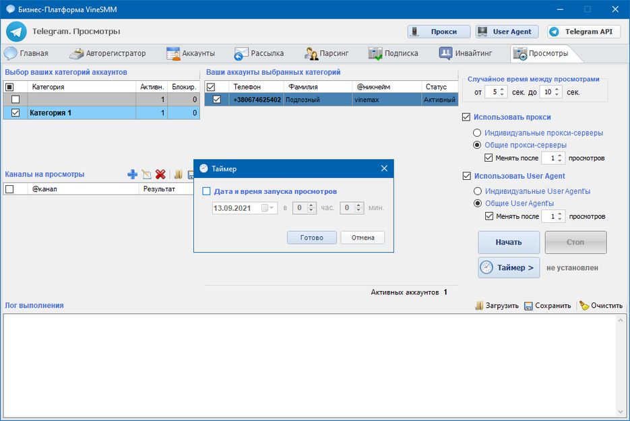Click the log scrollbar up arrow
Screen dimensions: 630x421
pyautogui.click(x=621, y=320)
